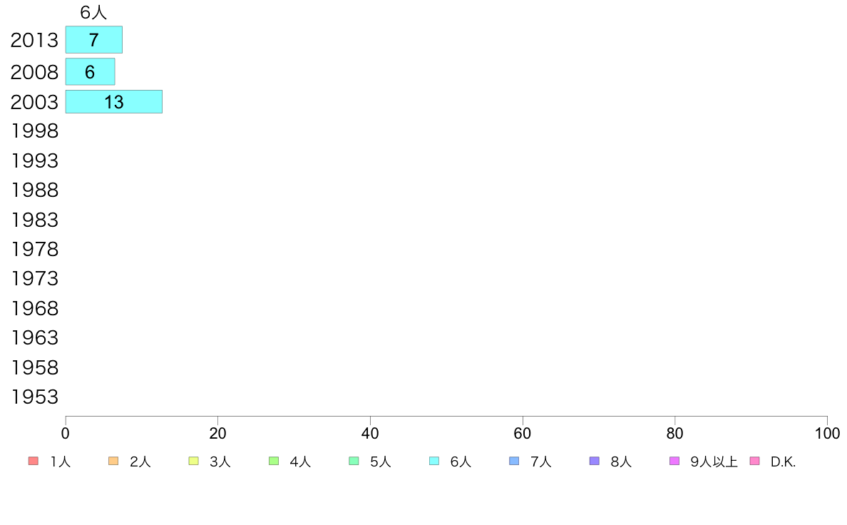Click the 5人 mint legend swatch
Viewport: 847px width, 525px height.
click(x=354, y=462)
